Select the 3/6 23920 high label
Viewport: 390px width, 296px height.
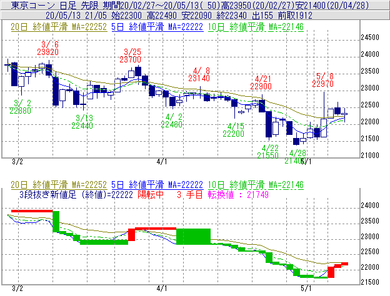point(48,48)
